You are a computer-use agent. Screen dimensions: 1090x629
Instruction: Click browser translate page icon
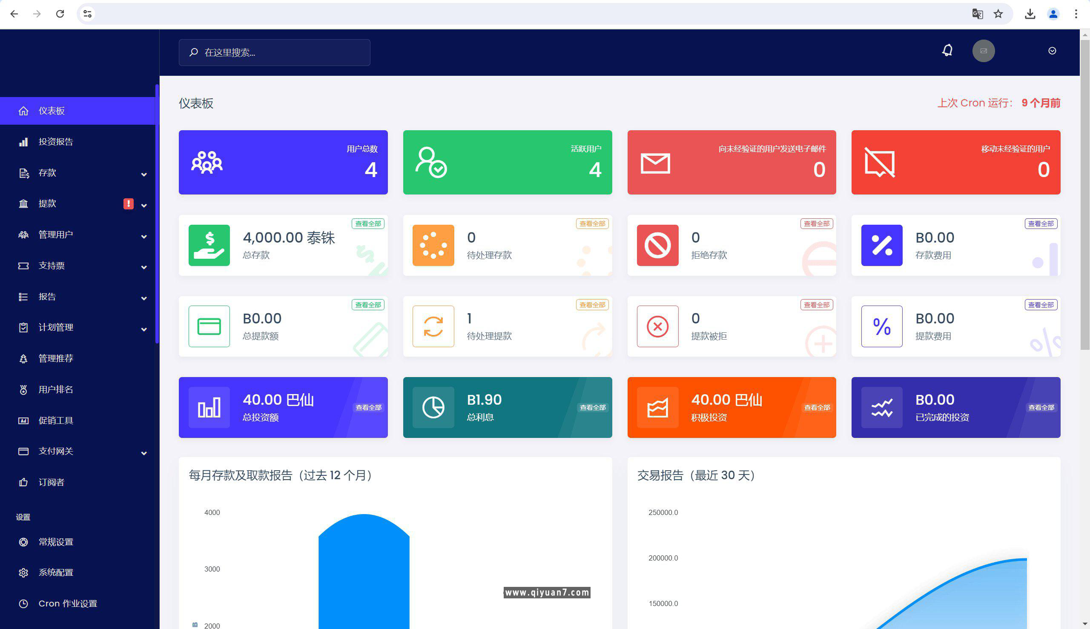pyautogui.click(x=977, y=14)
